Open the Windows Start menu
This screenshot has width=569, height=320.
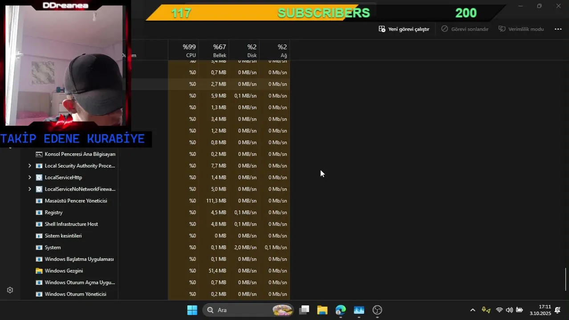192,310
